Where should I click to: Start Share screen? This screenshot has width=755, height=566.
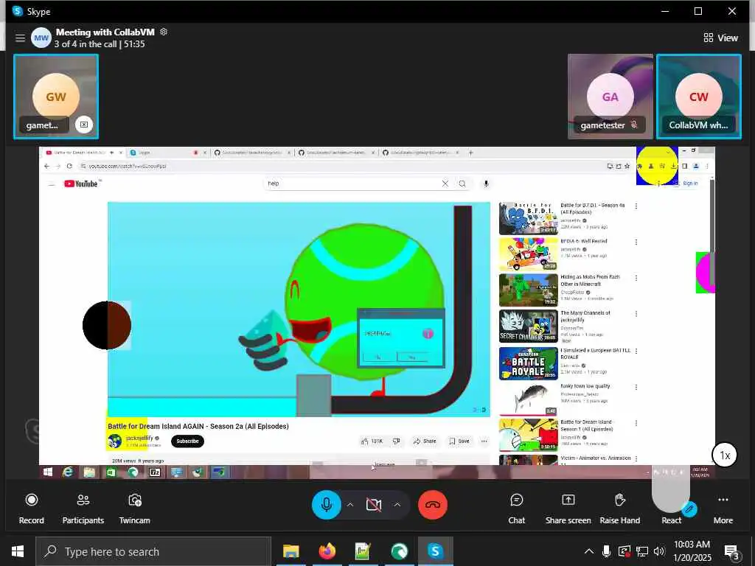coord(568,509)
